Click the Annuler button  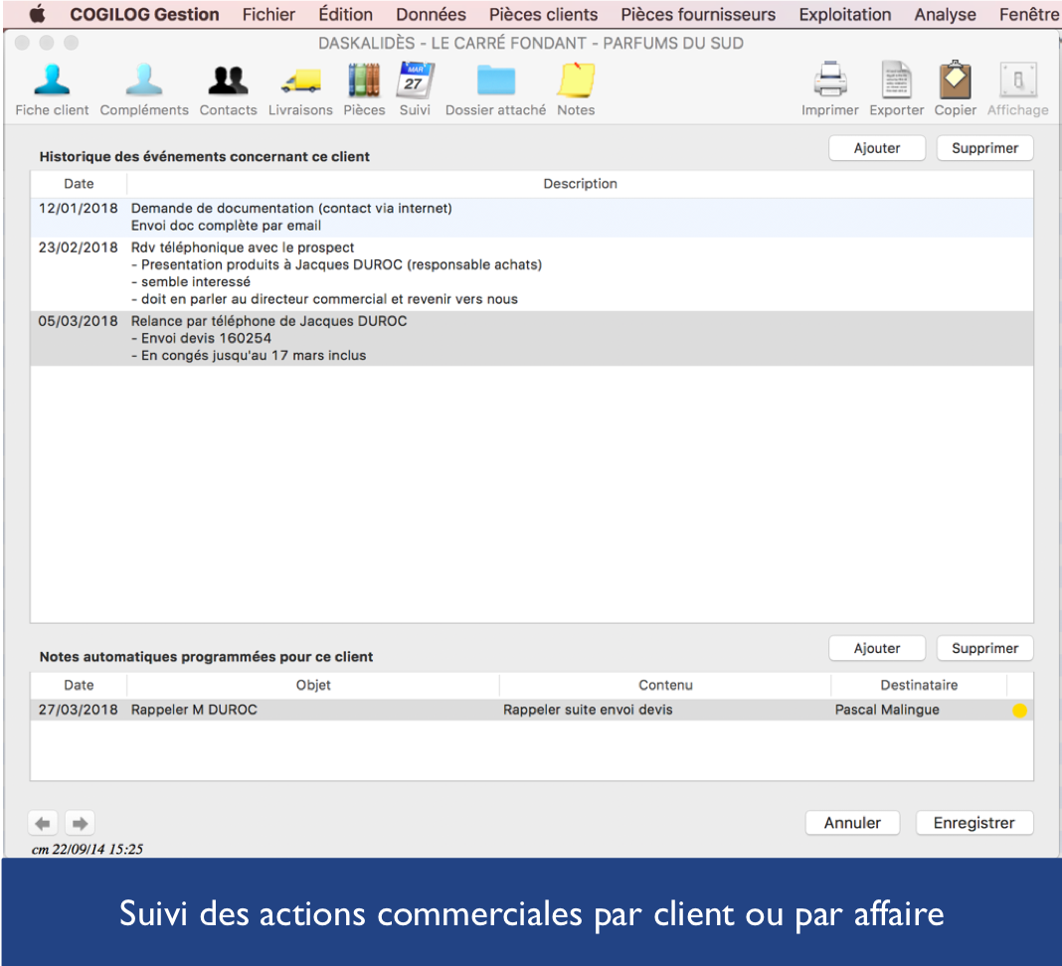852,823
